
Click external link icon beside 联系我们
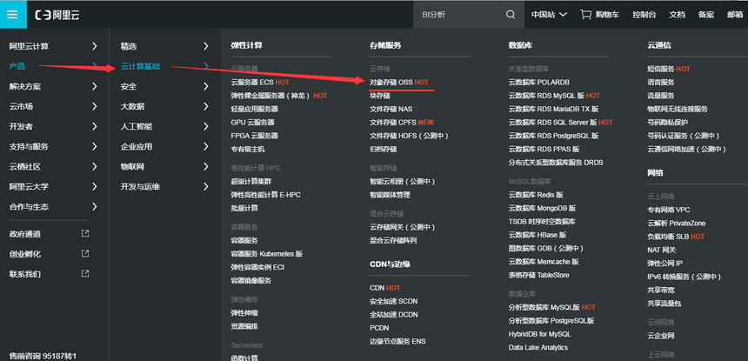coord(85,274)
